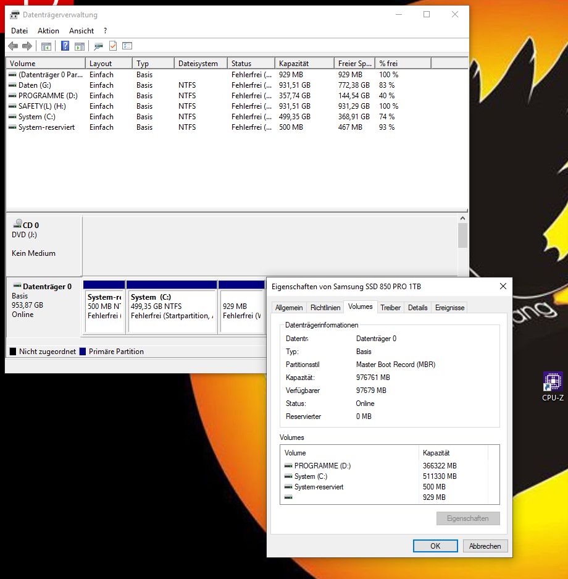Image resolution: width=568 pixels, height=579 pixels.
Task: Open the Aktion menu
Action: (48, 31)
